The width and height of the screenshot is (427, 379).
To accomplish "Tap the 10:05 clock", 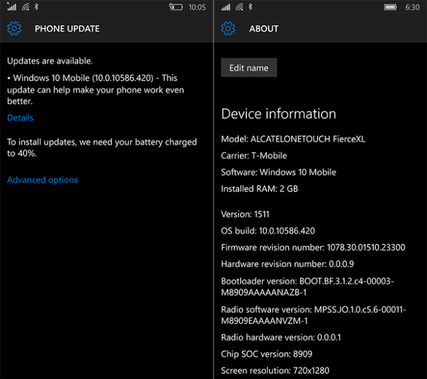I will [x=197, y=7].
